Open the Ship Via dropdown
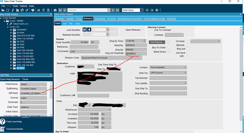Image resolution: width=244 pixels, height=133 pixels. pyautogui.click(x=185, y=73)
